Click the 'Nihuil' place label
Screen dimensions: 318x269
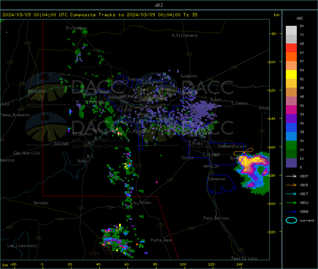tap(83, 161)
